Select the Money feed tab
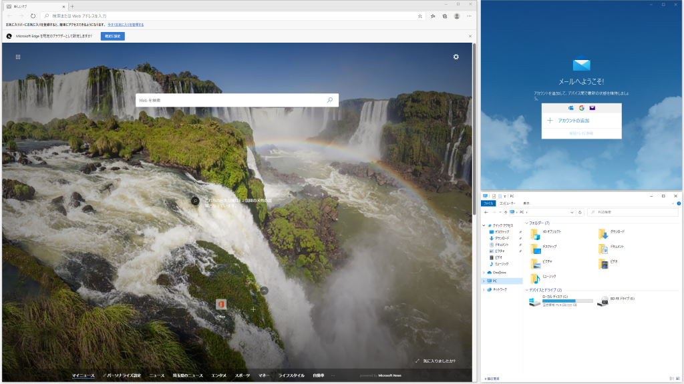The height and width of the screenshot is (384, 684). click(263, 375)
